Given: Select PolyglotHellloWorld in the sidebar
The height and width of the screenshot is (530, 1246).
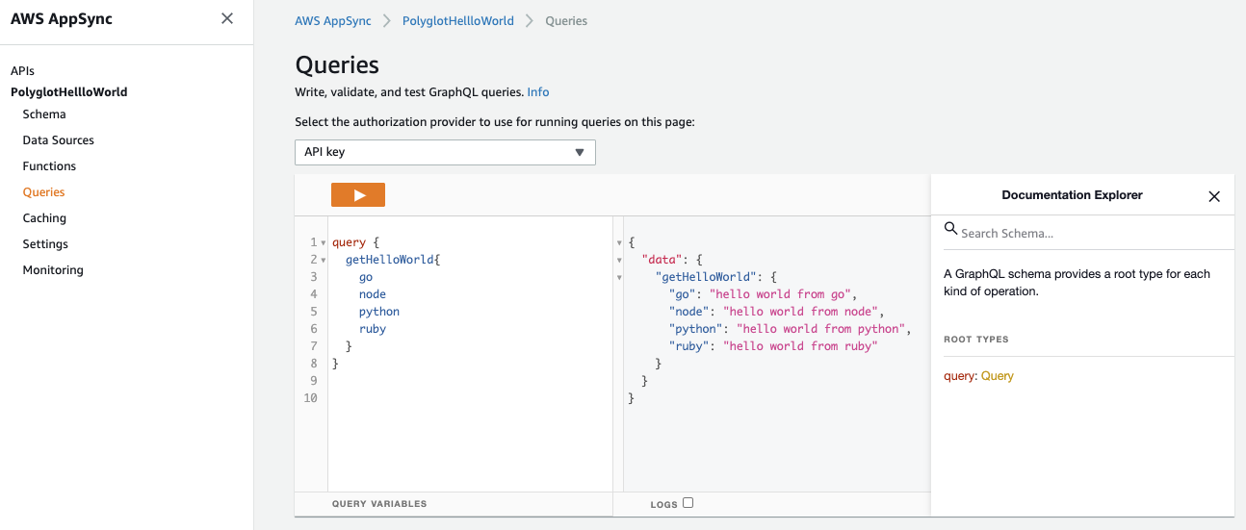Looking at the screenshot, I should pos(69,92).
